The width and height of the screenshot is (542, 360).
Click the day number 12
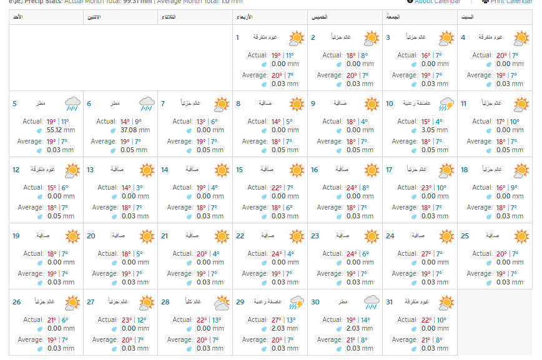point(16,170)
